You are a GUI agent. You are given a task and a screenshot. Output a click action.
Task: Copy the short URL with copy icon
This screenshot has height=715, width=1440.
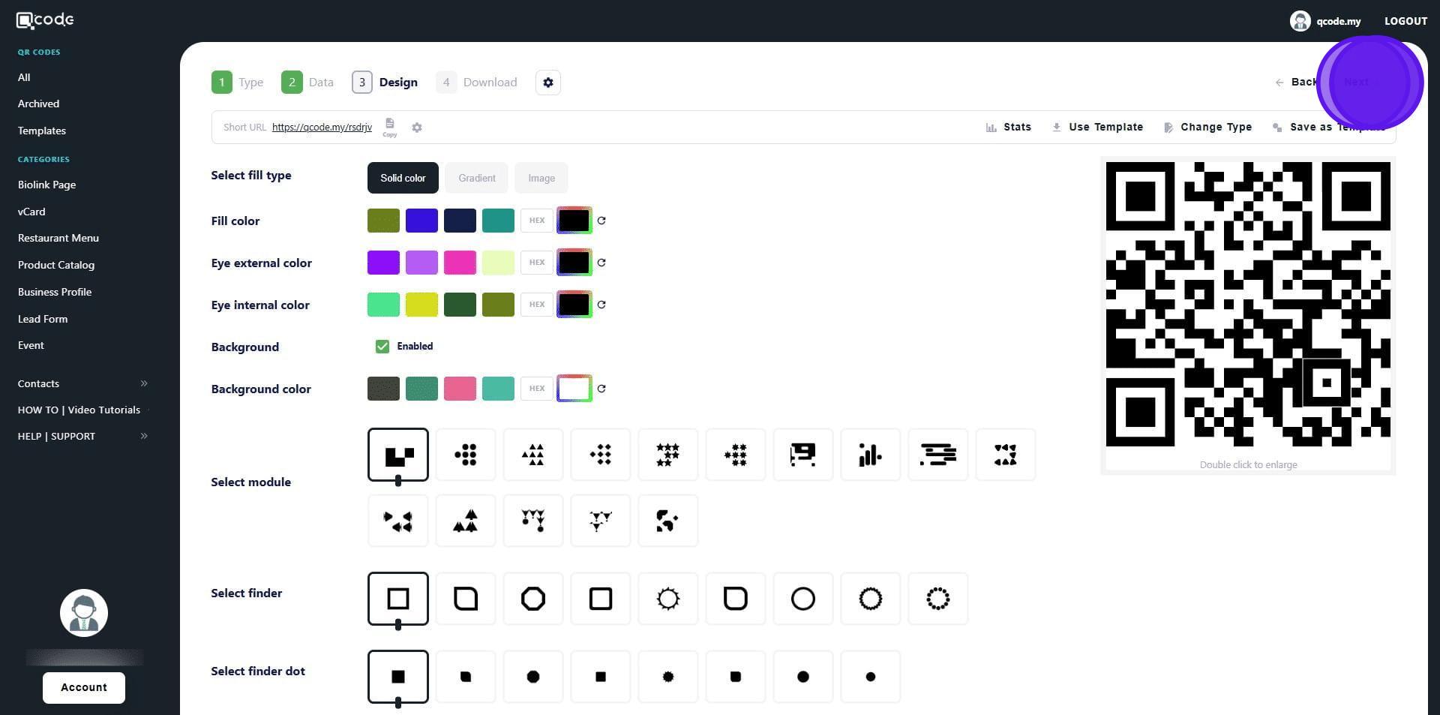389,126
